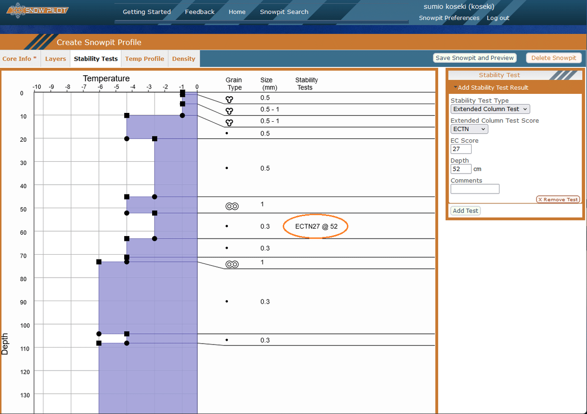Click the Comments input field
Image resolution: width=587 pixels, height=414 pixels.
pyautogui.click(x=475, y=189)
